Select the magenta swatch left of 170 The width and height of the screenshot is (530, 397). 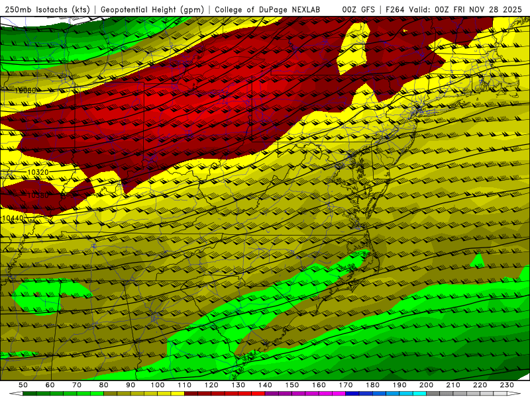[x=339, y=394]
